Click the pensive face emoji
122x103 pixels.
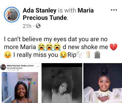(x=8, y=55)
